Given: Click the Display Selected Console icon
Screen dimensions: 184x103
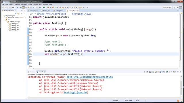Looking at the screenshot, I should [x=169, y=72].
